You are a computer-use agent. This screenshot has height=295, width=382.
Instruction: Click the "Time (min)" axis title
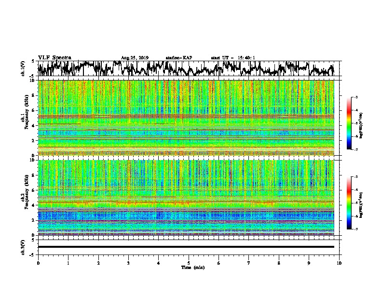point(193,268)
